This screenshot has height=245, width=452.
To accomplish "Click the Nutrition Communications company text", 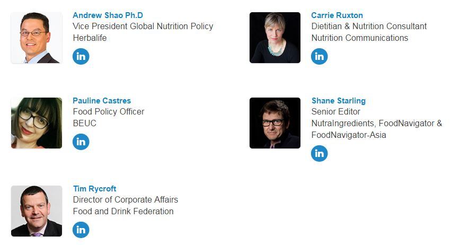I will pos(359,38).
